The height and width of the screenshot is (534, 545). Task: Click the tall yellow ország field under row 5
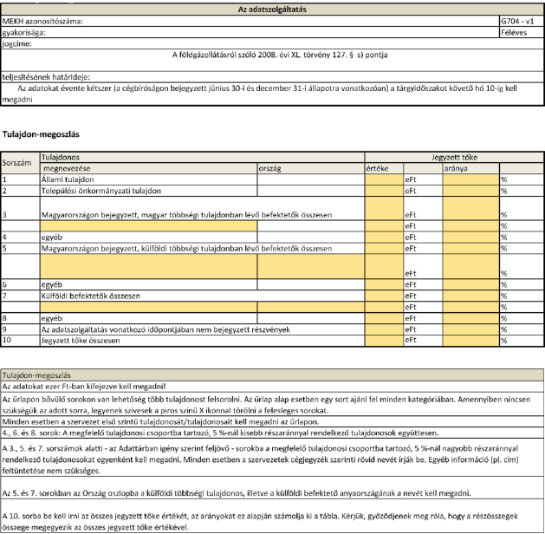pos(311,266)
